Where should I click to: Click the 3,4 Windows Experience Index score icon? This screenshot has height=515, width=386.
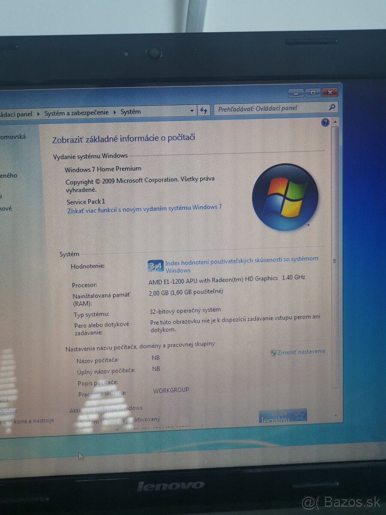pos(157,266)
